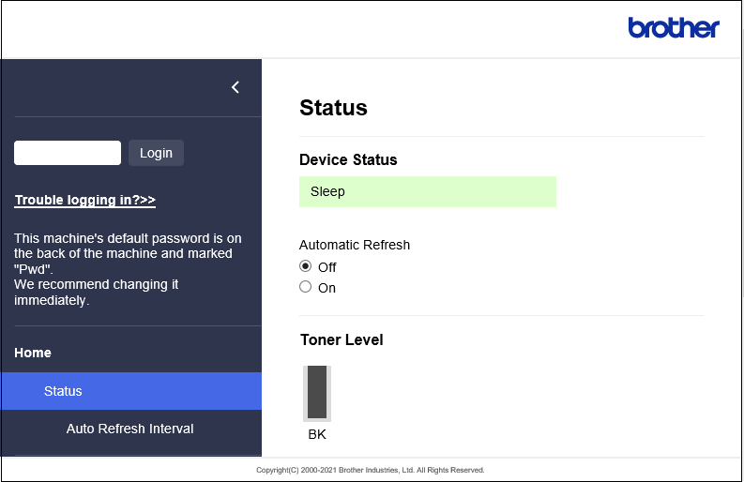Click the Automatic Refresh label

coord(355,245)
